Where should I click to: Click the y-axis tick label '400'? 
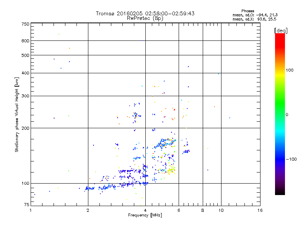(25, 73)
